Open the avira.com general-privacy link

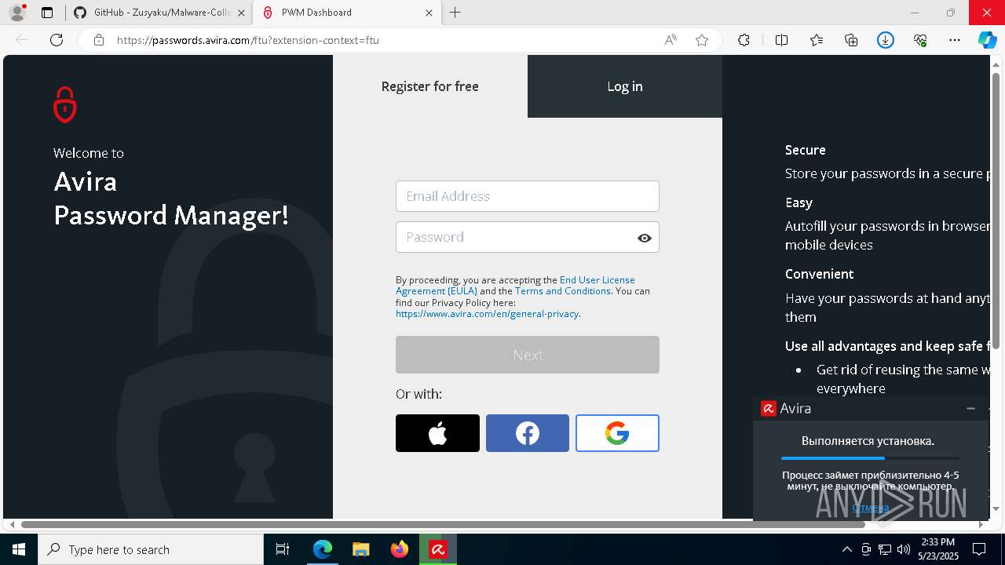tap(487, 314)
